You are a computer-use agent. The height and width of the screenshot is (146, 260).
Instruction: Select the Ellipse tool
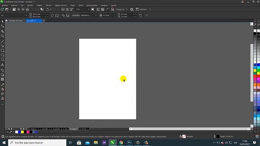coord(2,55)
